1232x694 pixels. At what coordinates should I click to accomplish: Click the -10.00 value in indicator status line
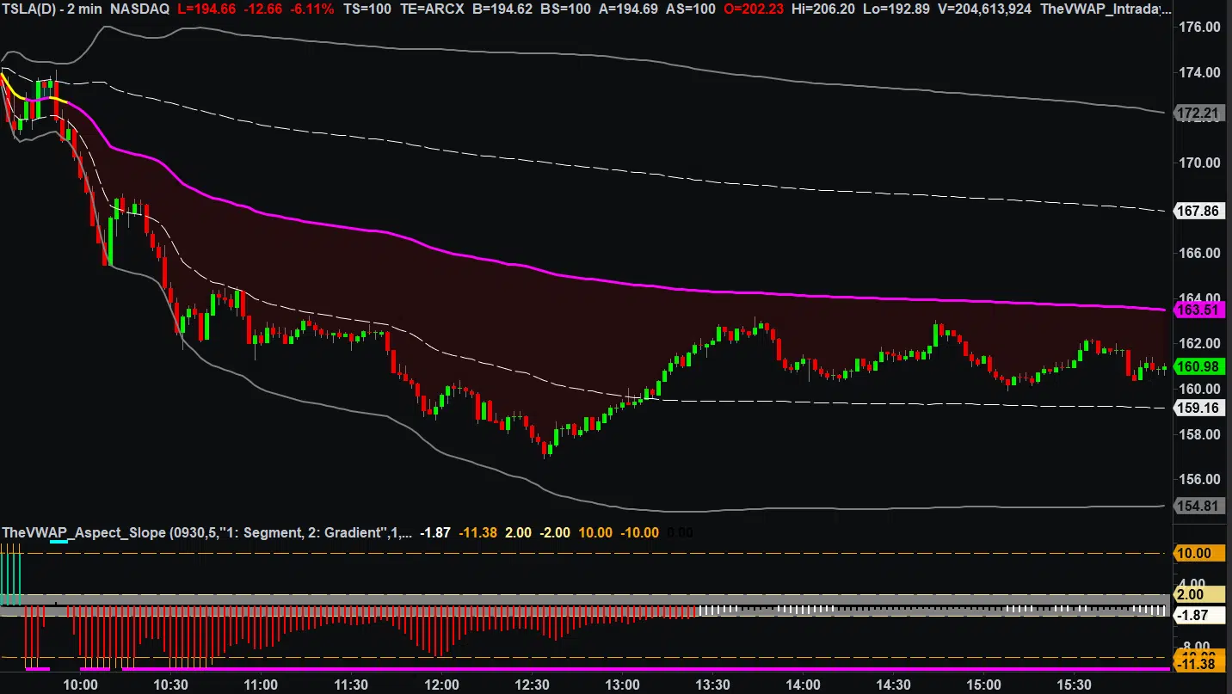pos(639,533)
